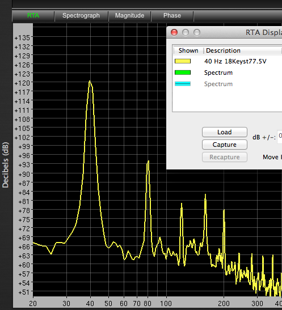
Task: Select the Magnitude tab
Action: [x=129, y=16]
